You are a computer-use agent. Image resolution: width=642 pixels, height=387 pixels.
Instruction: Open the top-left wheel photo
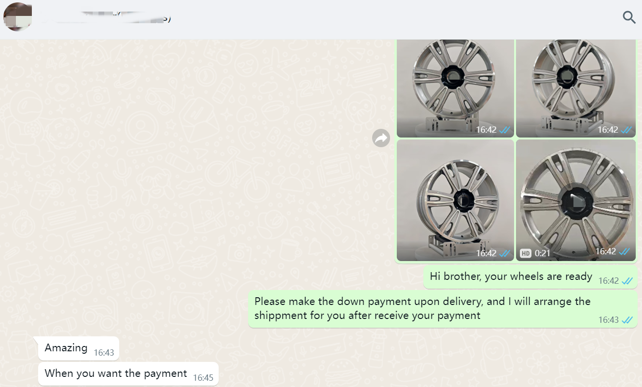(455, 88)
